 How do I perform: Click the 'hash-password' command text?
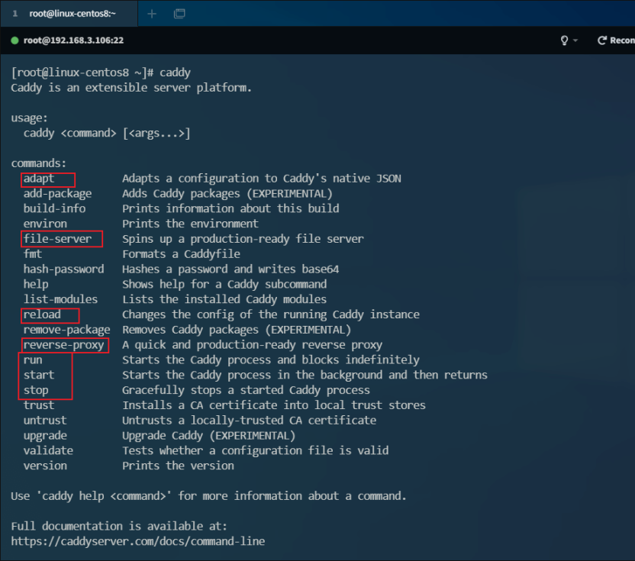coord(63,269)
